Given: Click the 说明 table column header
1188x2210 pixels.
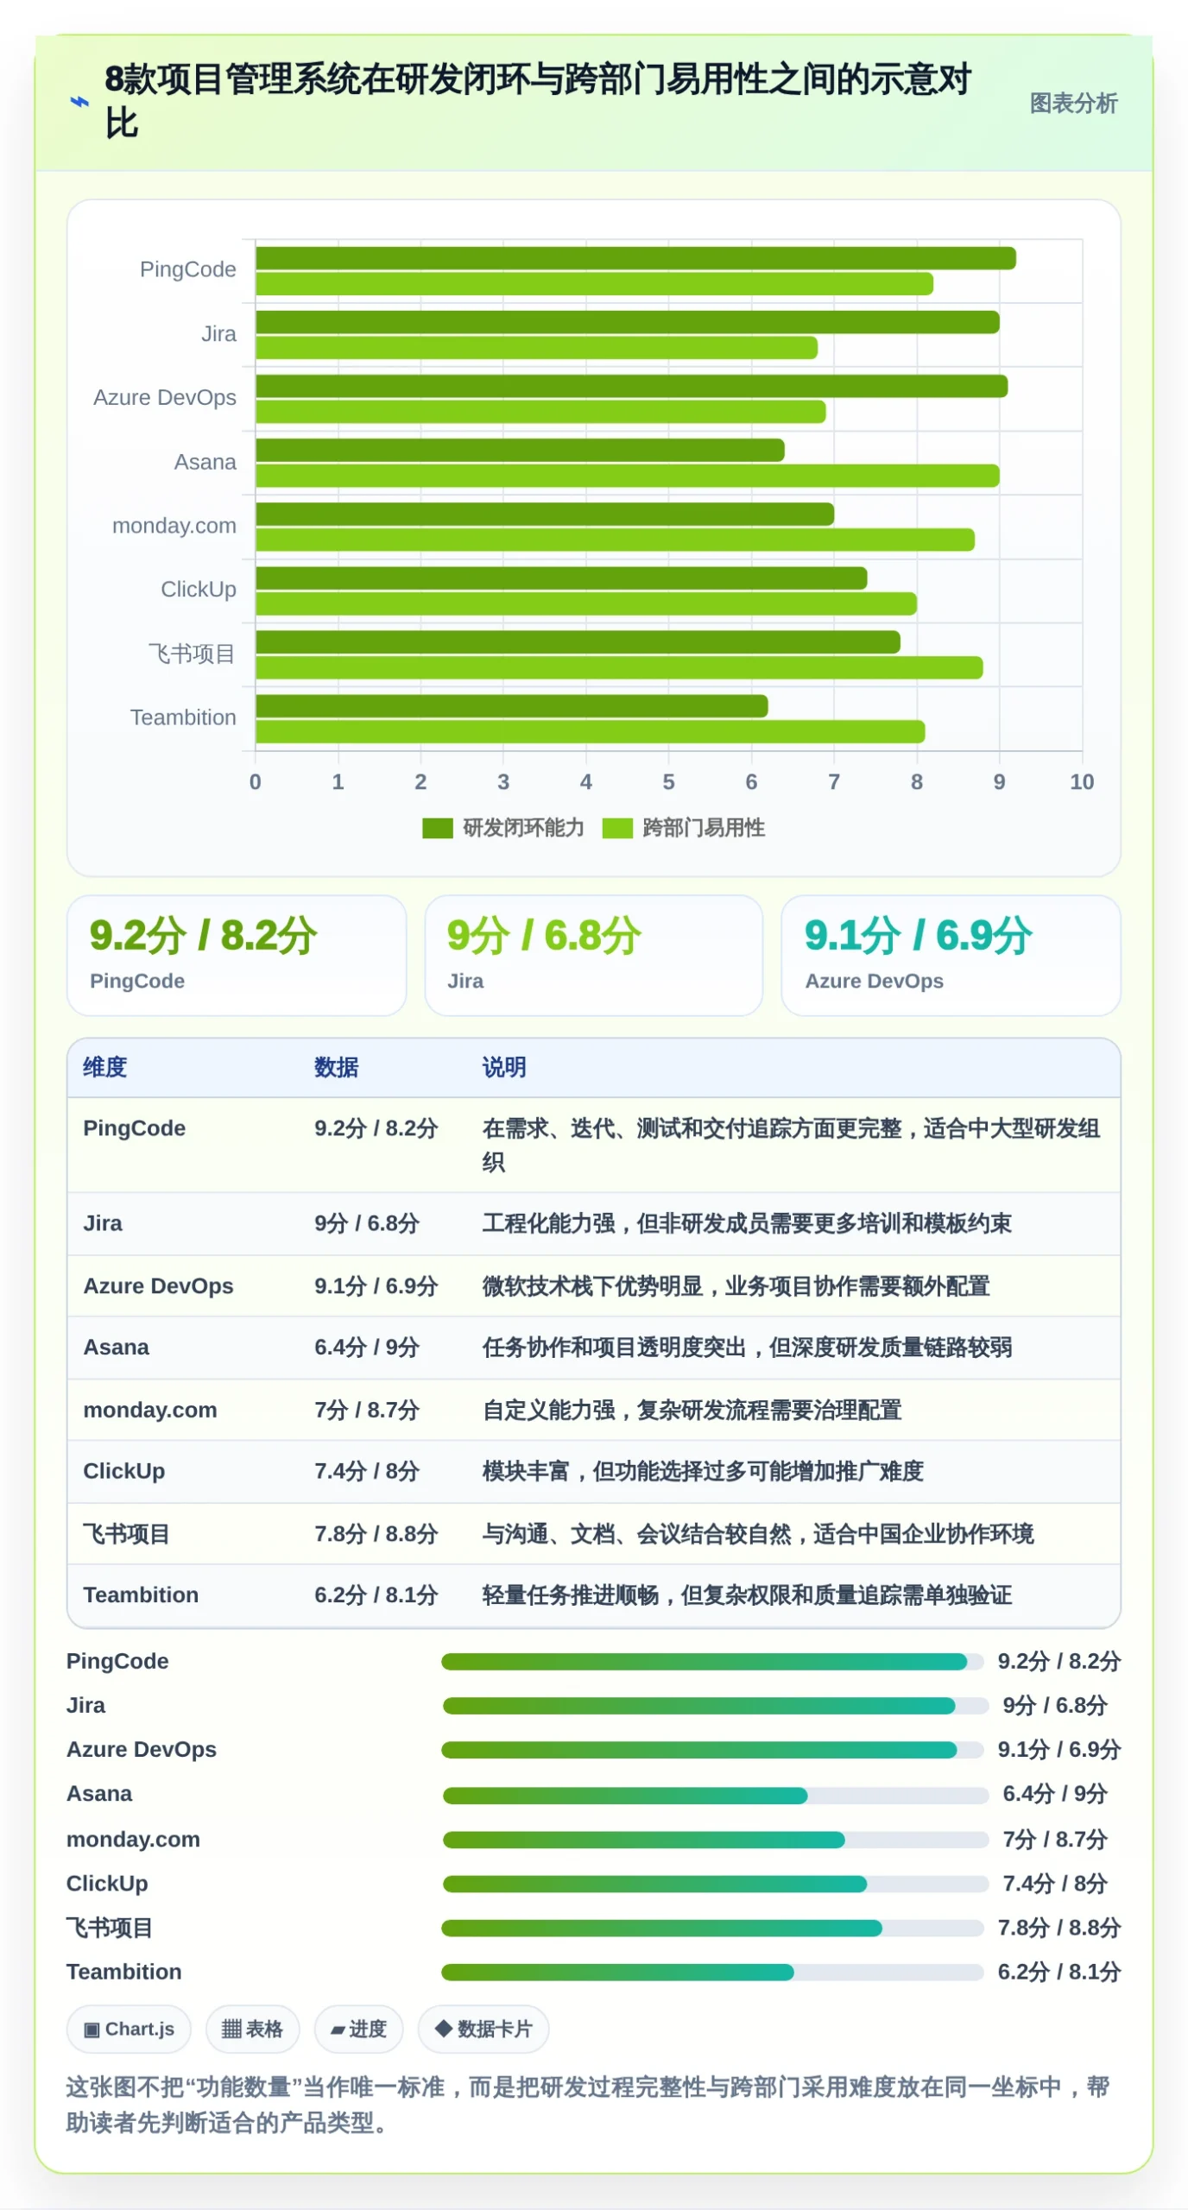Looking at the screenshot, I should pos(504,1067).
